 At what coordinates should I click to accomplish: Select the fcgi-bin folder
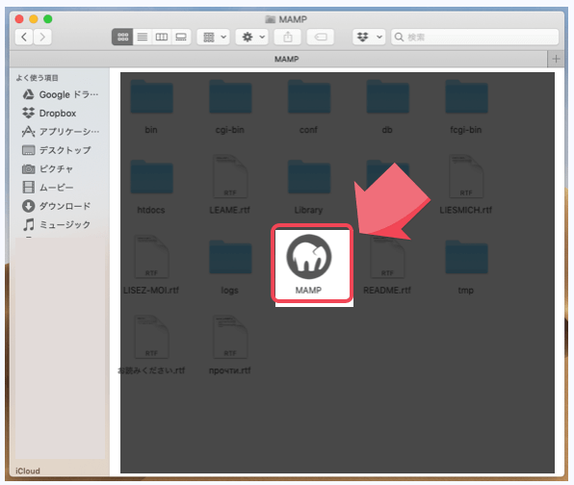coord(466,106)
